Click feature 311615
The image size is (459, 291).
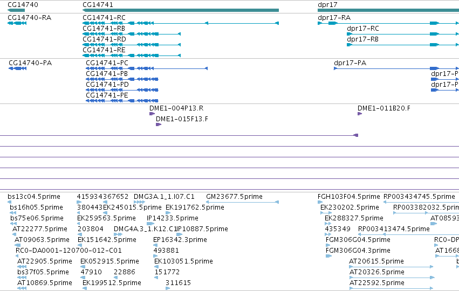[178, 283]
